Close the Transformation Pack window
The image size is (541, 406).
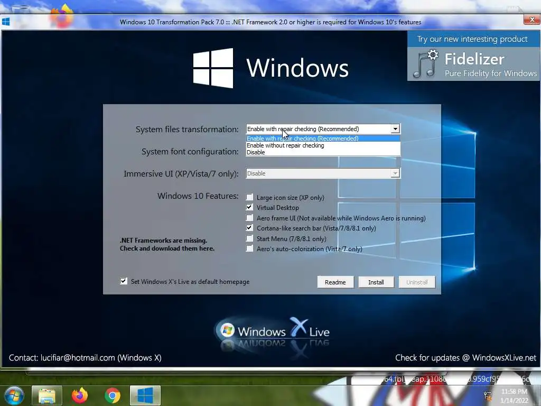531,20
